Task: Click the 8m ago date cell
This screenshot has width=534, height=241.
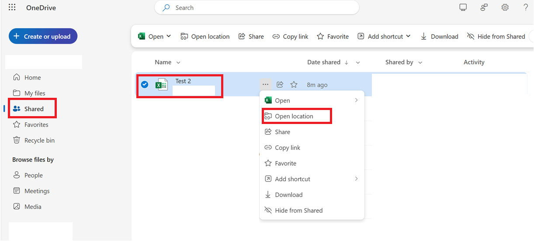Action: point(317,85)
